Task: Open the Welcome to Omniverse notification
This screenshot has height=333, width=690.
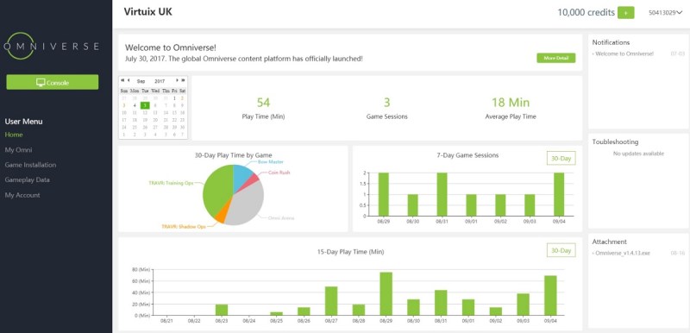Action: (x=624, y=53)
